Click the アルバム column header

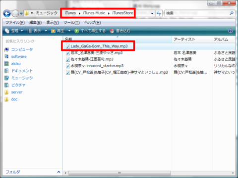224,39
